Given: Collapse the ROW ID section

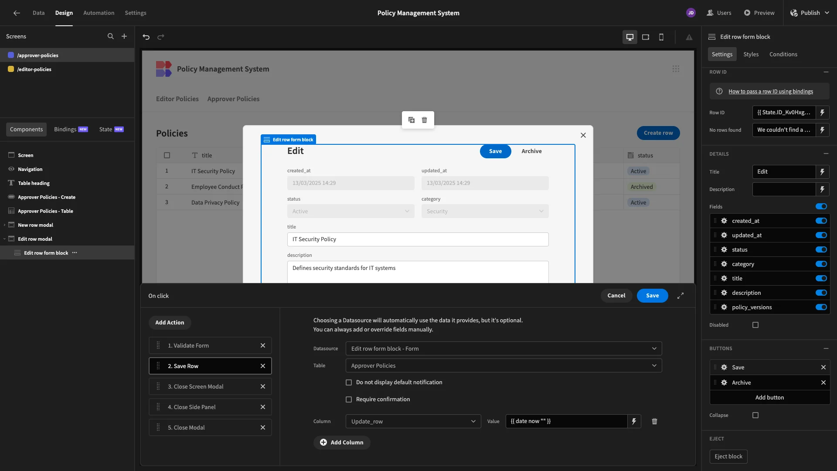Looking at the screenshot, I should 826,72.
